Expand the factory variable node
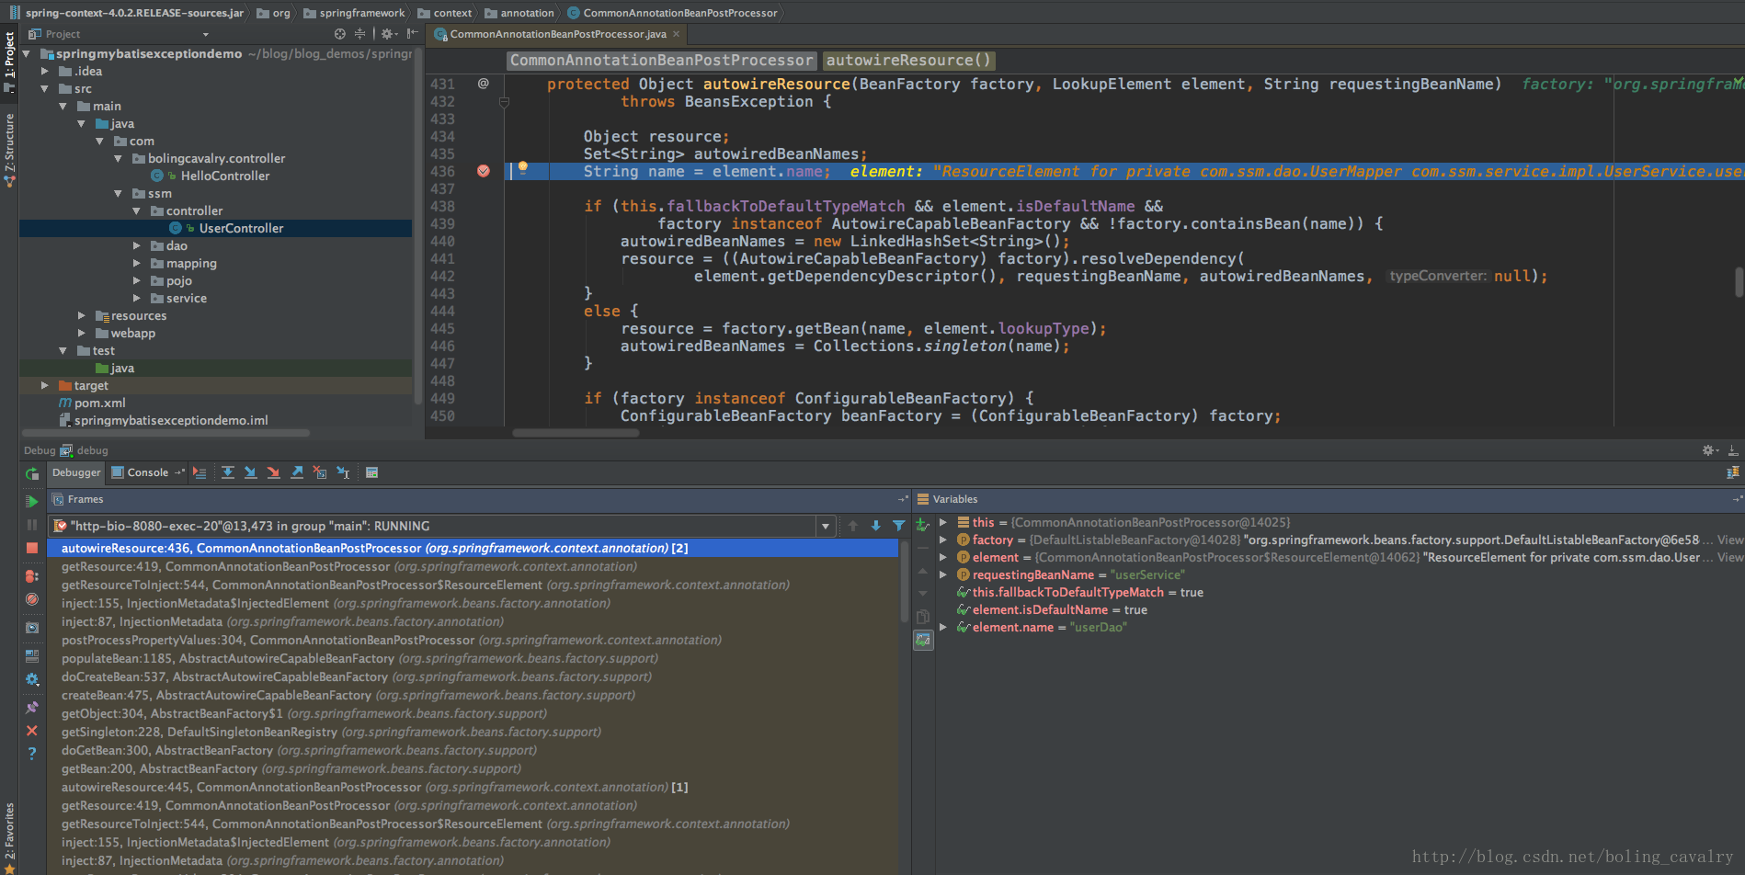This screenshot has height=875, width=1745. point(943,540)
